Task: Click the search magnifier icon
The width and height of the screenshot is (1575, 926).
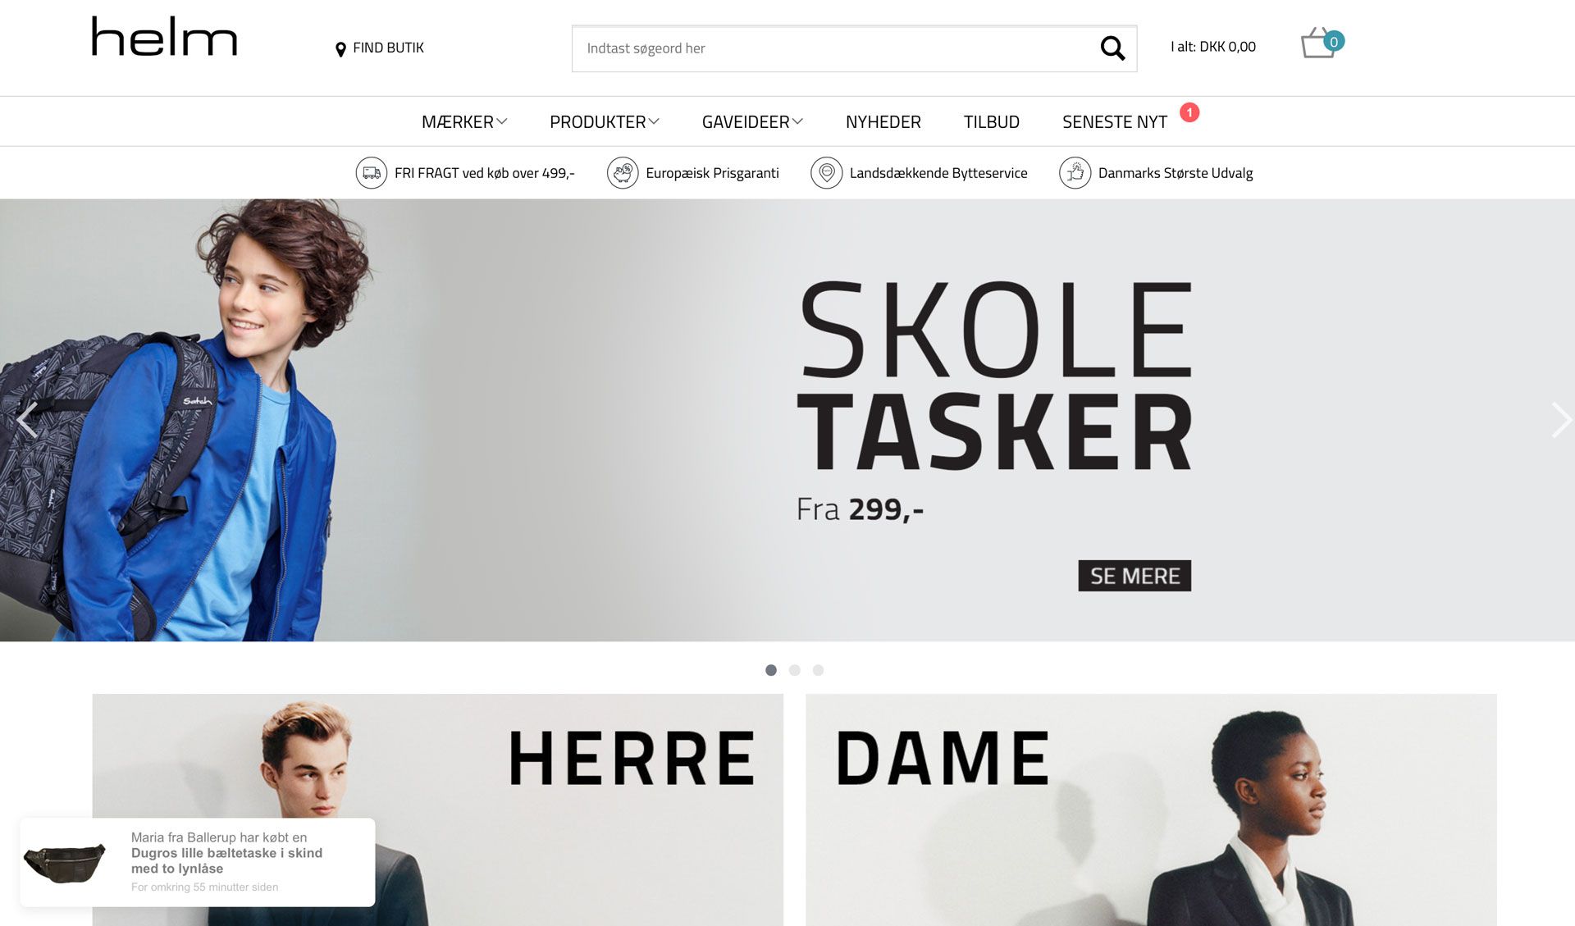Action: [1112, 48]
